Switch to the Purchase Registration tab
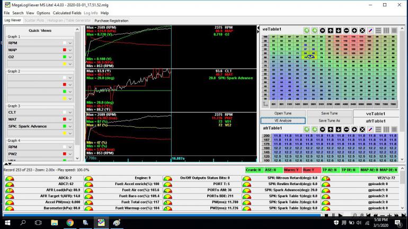The image size is (408, 229). click(x=111, y=21)
